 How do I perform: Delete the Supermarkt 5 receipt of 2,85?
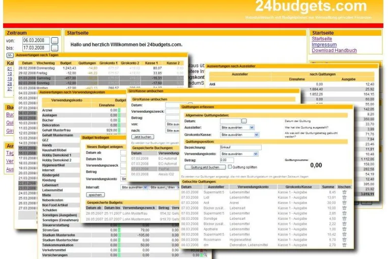[x=344, y=213]
